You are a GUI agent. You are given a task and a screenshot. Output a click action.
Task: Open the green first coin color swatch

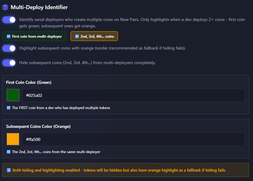click(x=12, y=95)
